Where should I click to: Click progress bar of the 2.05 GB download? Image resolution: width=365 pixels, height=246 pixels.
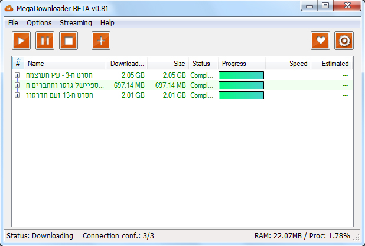pos(241,75)
